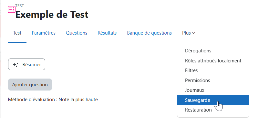Choose Rôles attribués localement menu entry
This screenshot has height=118, width=269.
coord(213,61)
